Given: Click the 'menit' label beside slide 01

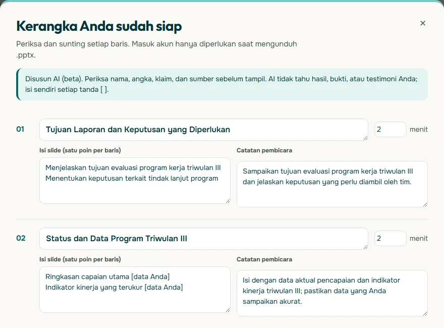Looking at the screenshot, I should [418, 130].
